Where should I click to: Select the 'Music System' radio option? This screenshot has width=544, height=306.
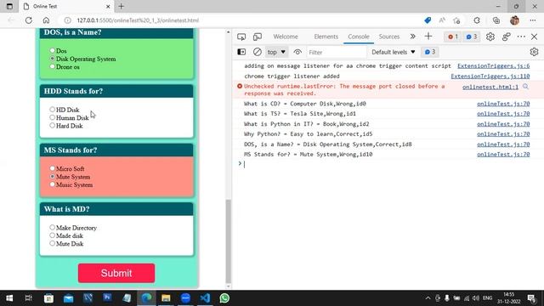pyautogui.click(x=52, y=184)
